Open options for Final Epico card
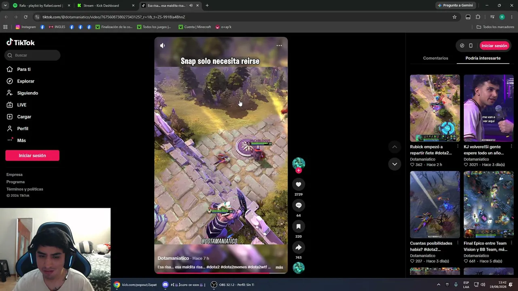 tap(511, 243)
